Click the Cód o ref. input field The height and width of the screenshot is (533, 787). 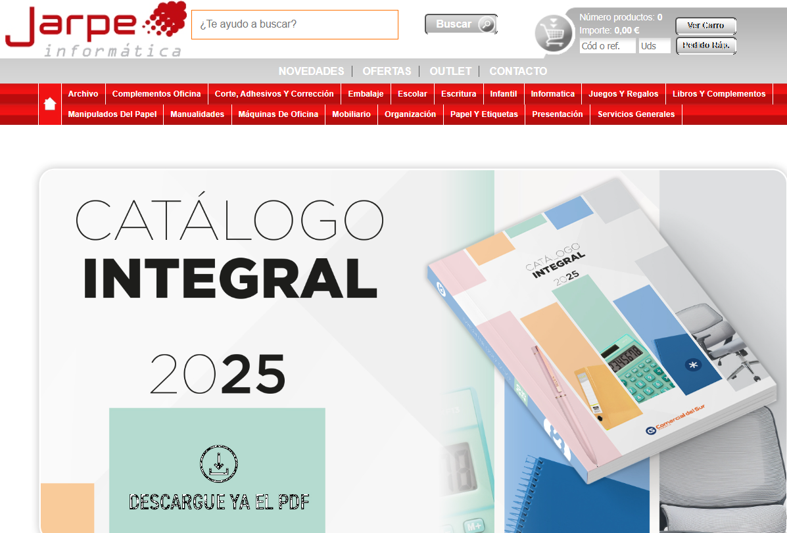tap(607, 46)
